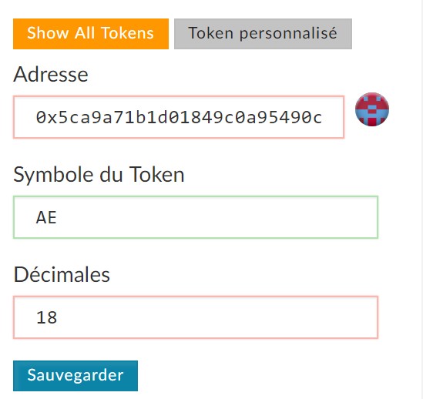
Task: Click the value 18 in decimals field
Action: (x=47, y=317)
